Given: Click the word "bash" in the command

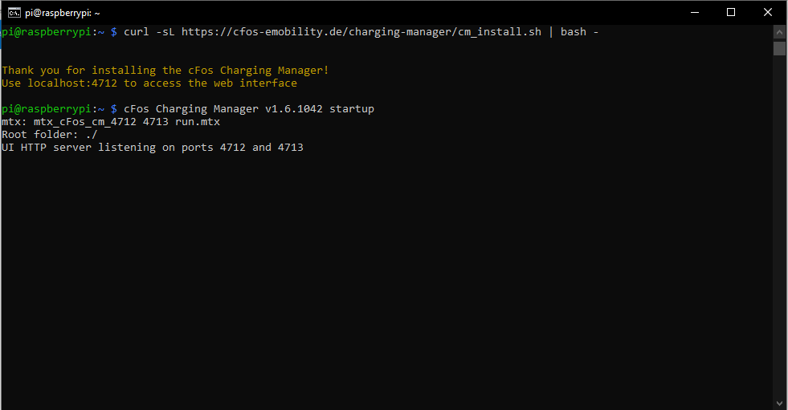Looking at the screenshot, I should point(574,32).
